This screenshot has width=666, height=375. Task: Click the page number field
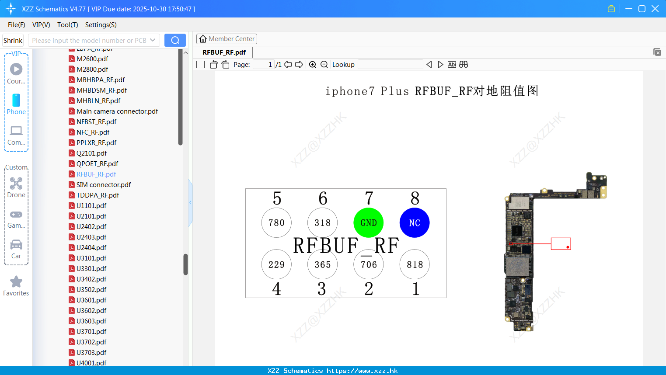tap(264, 64)
